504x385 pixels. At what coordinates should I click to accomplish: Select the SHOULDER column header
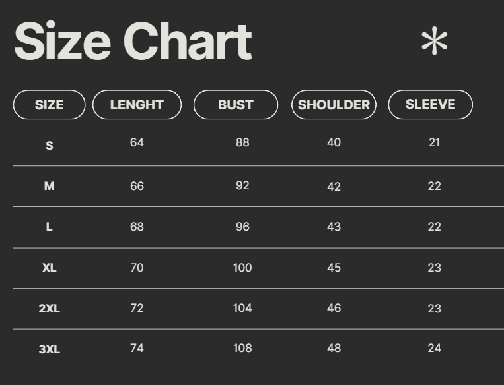[334, 105]
